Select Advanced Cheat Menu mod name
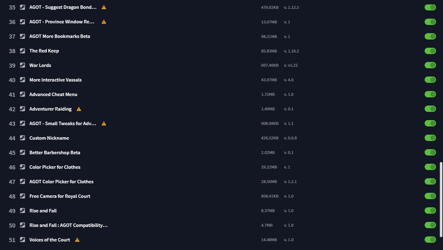 click(53, 94)
